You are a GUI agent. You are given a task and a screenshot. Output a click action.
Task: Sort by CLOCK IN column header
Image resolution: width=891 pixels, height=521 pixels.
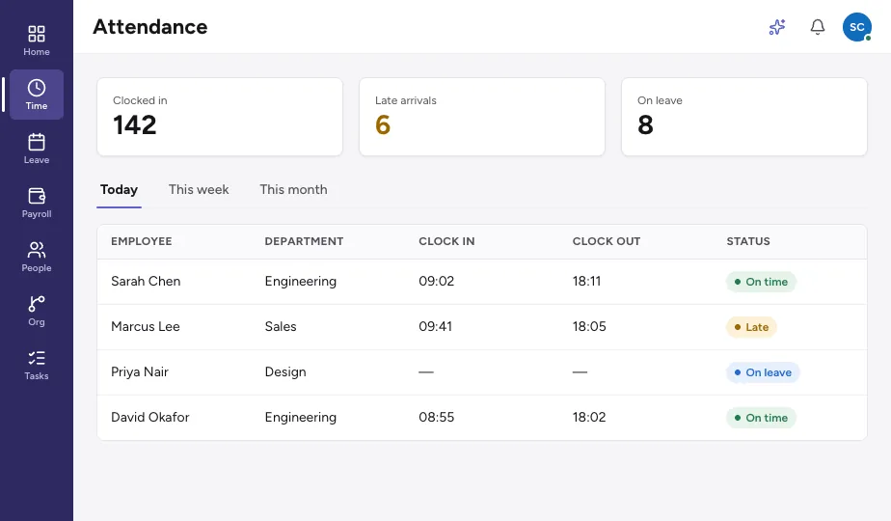click(x=446, y=241)
